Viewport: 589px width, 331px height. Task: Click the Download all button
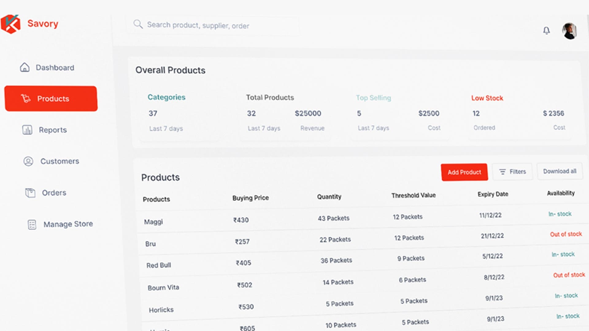click(560, 171)
